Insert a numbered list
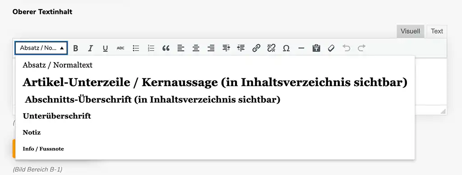This screenshot has width=462, height=175. click(x=151, y=48)
